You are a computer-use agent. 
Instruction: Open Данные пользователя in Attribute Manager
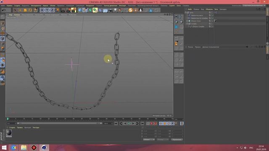(x=211, y=47)
